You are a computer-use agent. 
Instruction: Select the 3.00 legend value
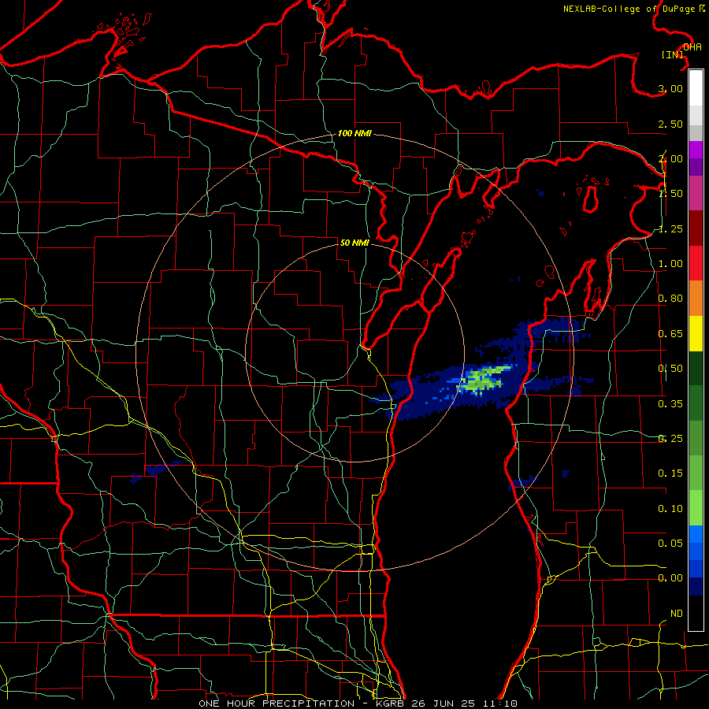670,88
